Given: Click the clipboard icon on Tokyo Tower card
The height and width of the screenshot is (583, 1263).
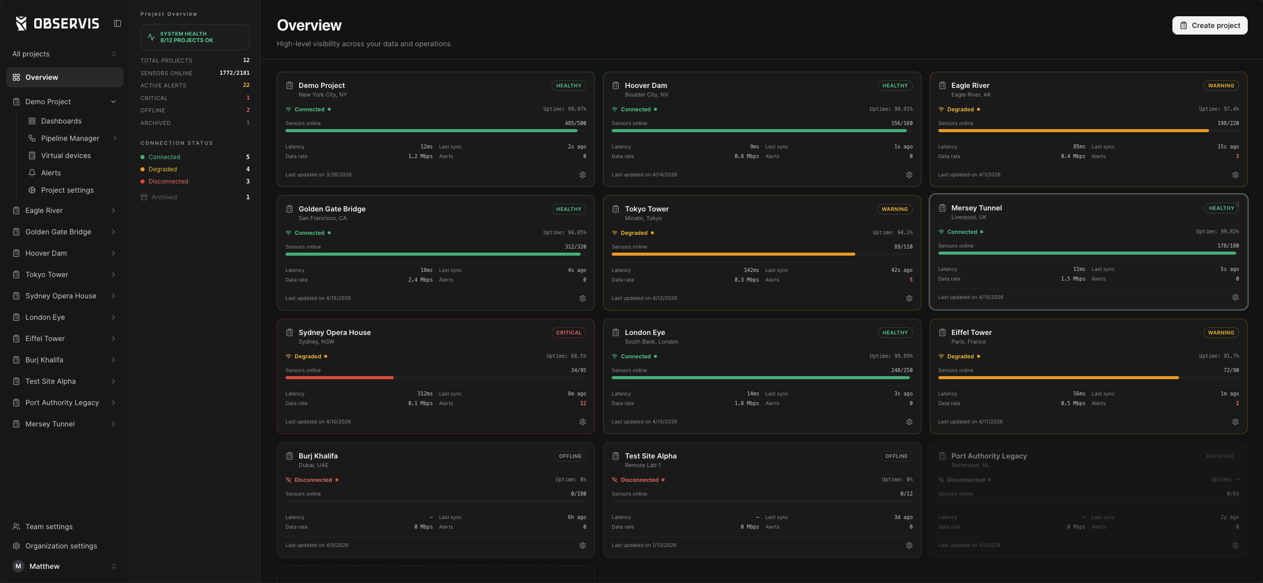Looking at the screenshot, I should pyautogui.click(x=616, y=209).
